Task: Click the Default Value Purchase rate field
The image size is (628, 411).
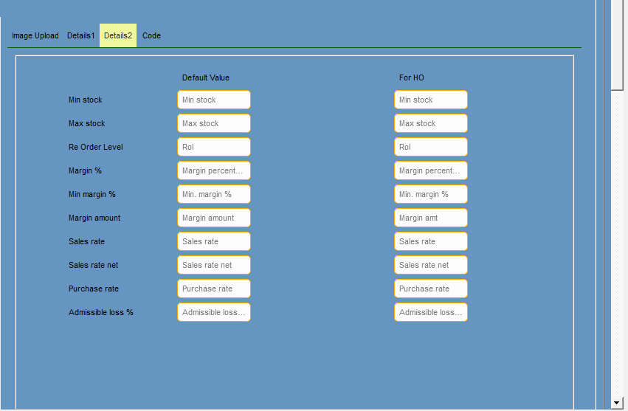Action: [x=214, y=289]
